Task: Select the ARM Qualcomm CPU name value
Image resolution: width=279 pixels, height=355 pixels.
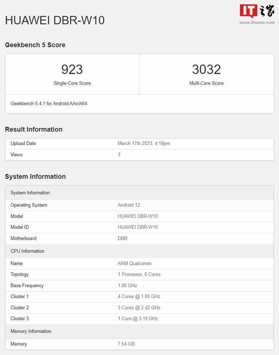Action: pos(134,264)
